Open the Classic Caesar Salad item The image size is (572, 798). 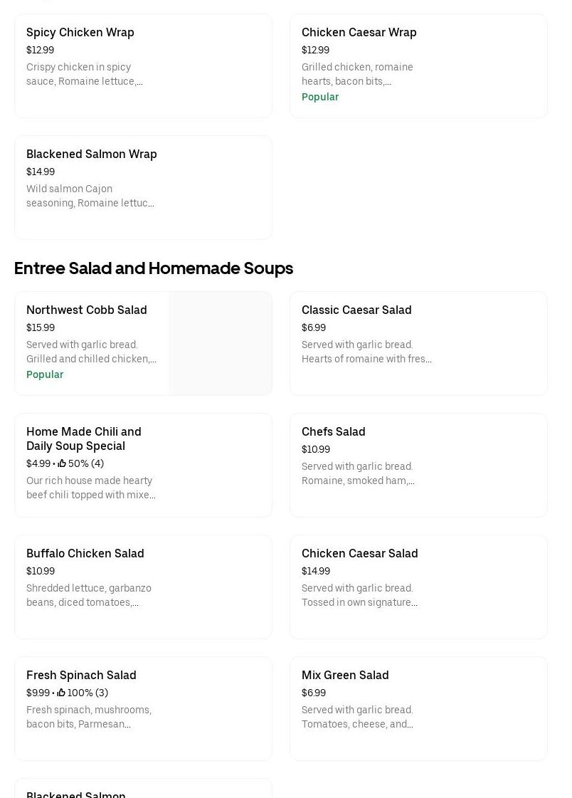[418, 343]
